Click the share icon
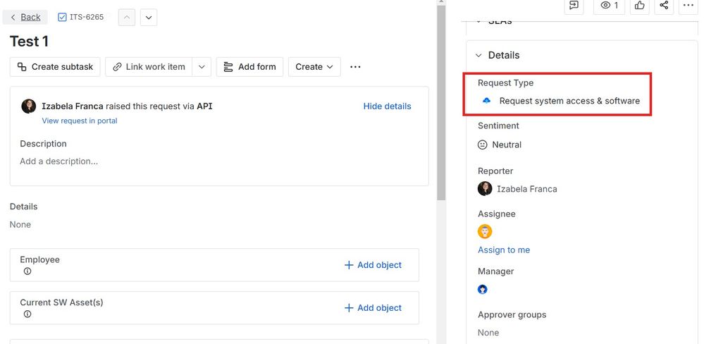This screenshot has height=344, width=704. point(664,6)
